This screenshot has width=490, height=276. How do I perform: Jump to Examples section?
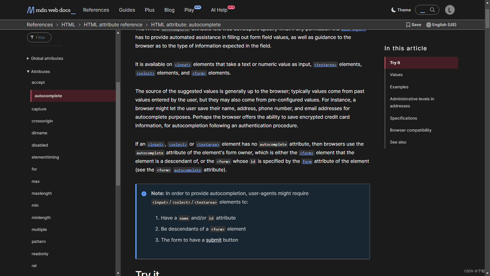399,87
